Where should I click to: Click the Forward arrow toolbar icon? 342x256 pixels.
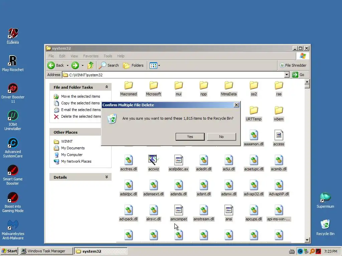[x=75, y=65]
